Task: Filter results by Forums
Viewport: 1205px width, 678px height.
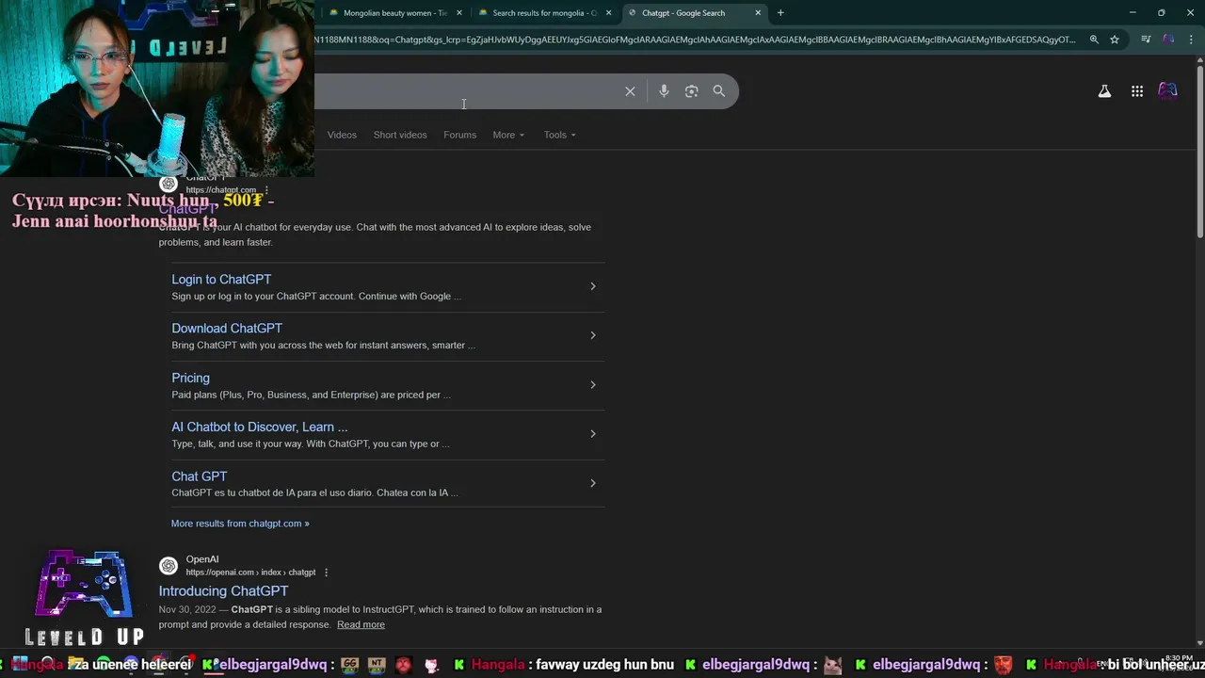Action: click(459, 135)
